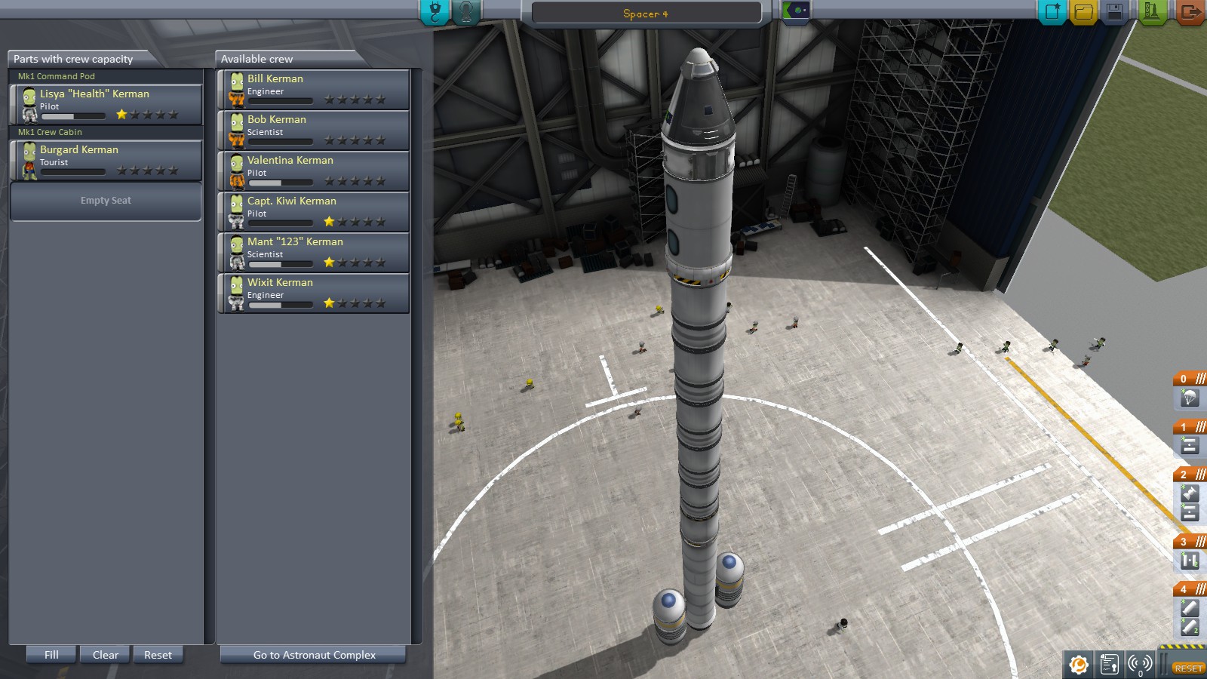Click Valentina Kerman's portrait icon
This screenshot has height=679, width=1207.
pos(237,171)
